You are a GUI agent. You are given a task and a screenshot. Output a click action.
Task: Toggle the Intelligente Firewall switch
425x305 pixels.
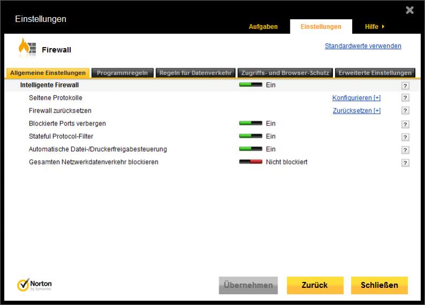(250, 85)
